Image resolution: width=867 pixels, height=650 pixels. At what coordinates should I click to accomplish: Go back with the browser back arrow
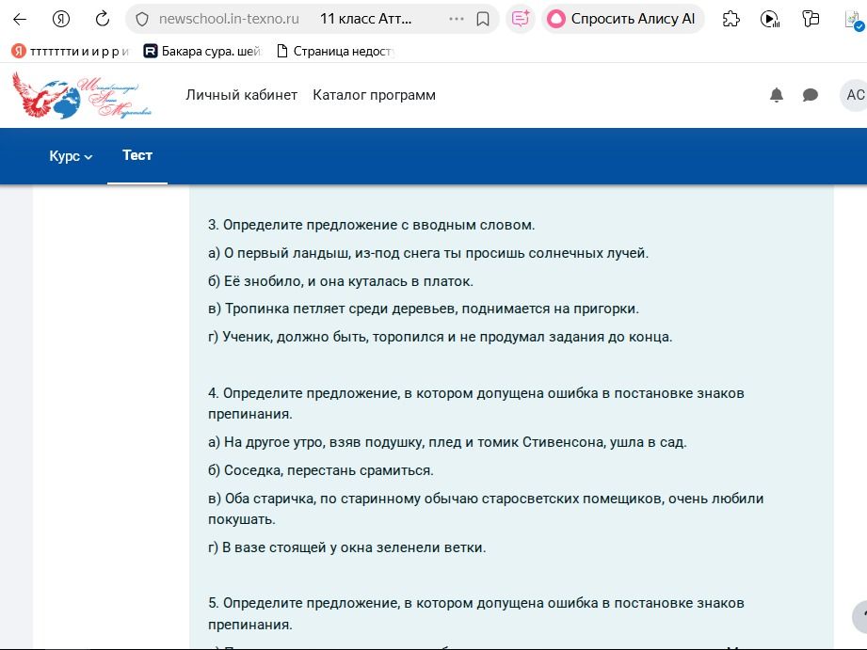click(20, 20)
